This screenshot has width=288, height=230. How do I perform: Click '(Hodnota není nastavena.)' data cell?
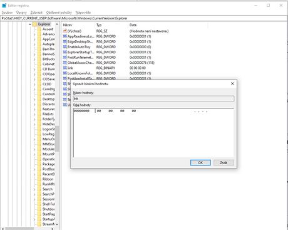tap(149, 31)
